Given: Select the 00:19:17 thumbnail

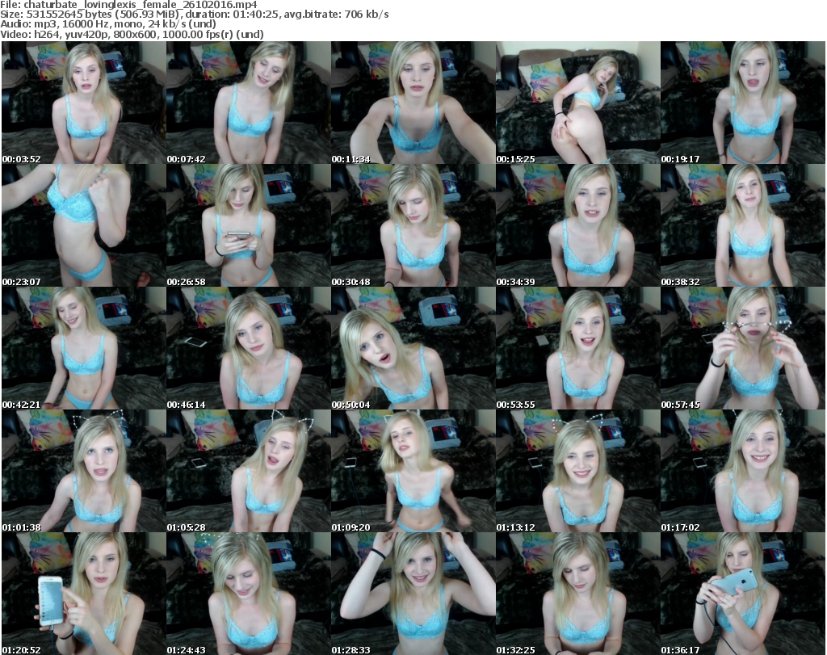Looking at the screenshot, I should (x=743, y=103).
